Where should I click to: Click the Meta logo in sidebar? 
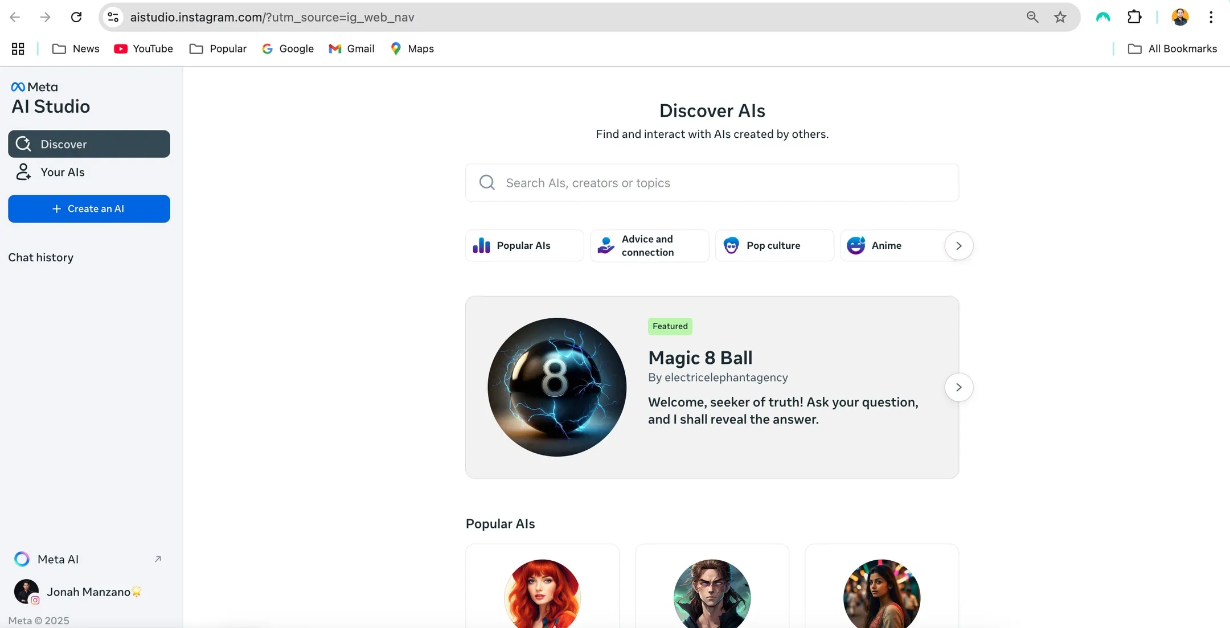coord(34,87)
